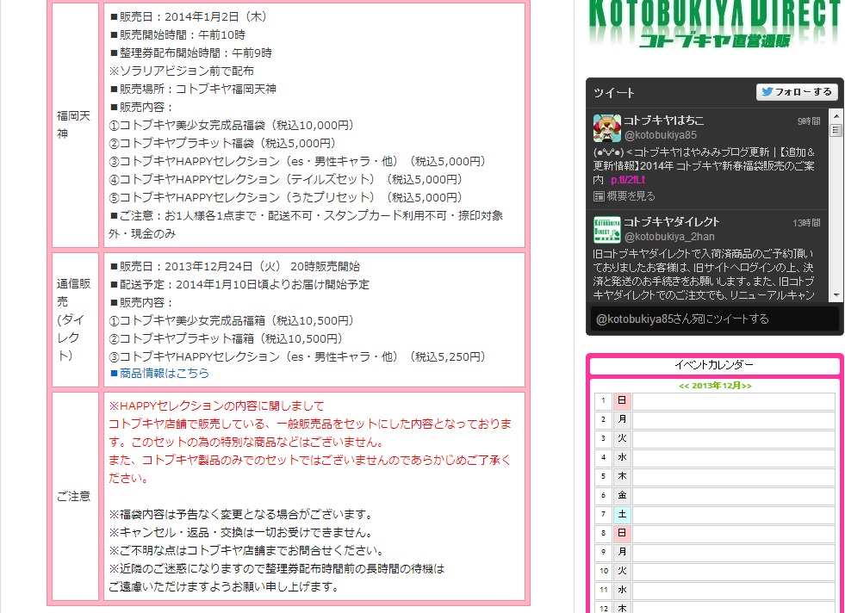
Task: Click the 美少女完成品福袋（税込10,000円） item
Action: [232, 125]
